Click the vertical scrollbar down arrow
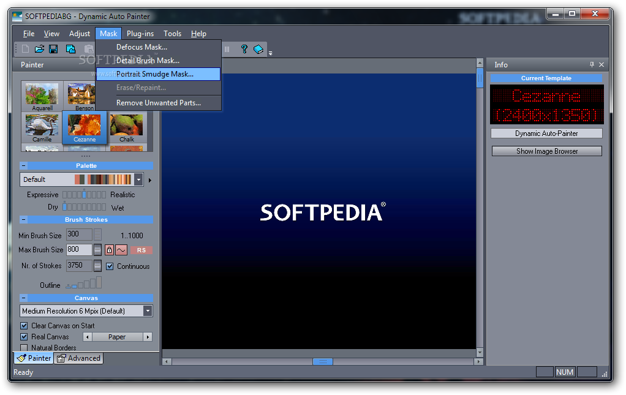This screenshot has width=626, height=395. click(x=480, y=353)
